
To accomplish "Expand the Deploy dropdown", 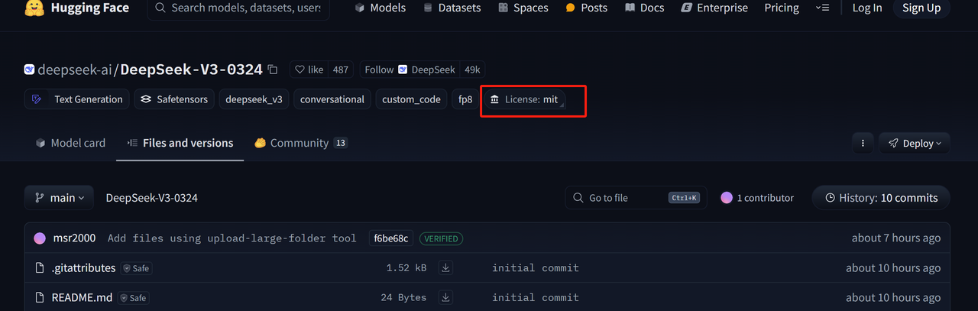I will coord(915,143).
